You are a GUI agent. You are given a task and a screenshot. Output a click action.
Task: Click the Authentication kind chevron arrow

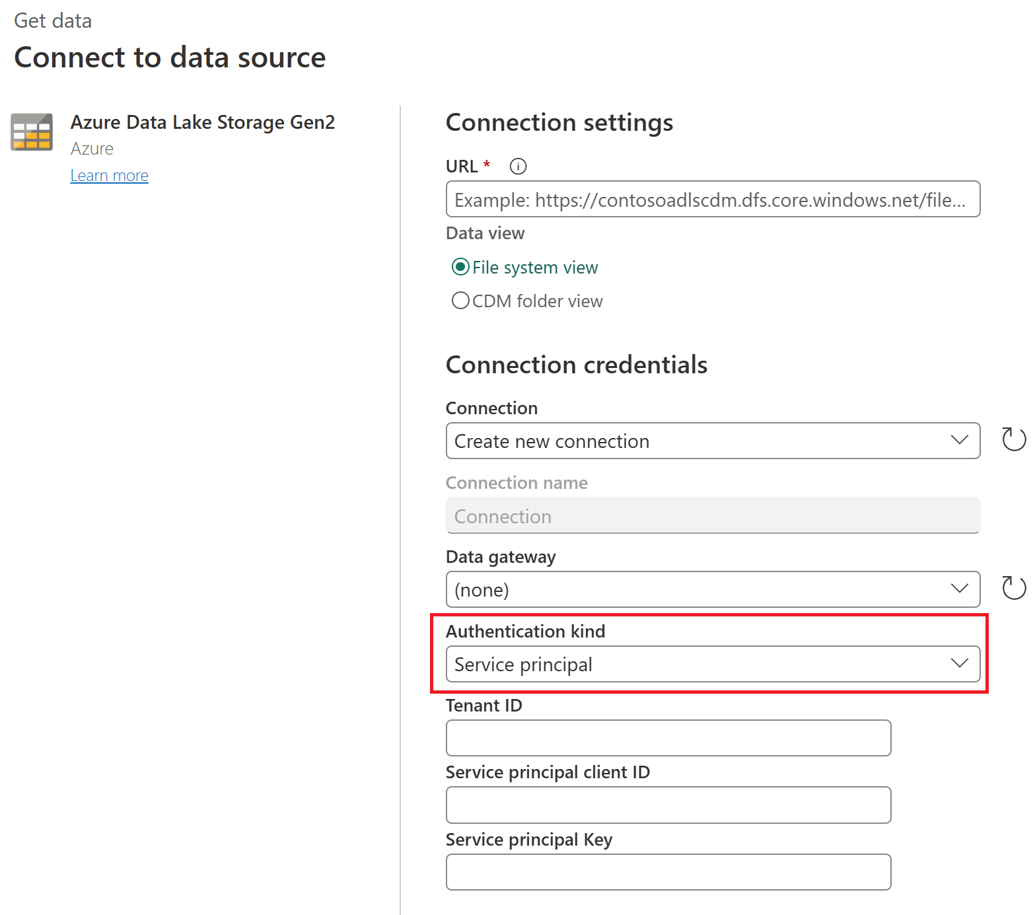click(959, 663)
